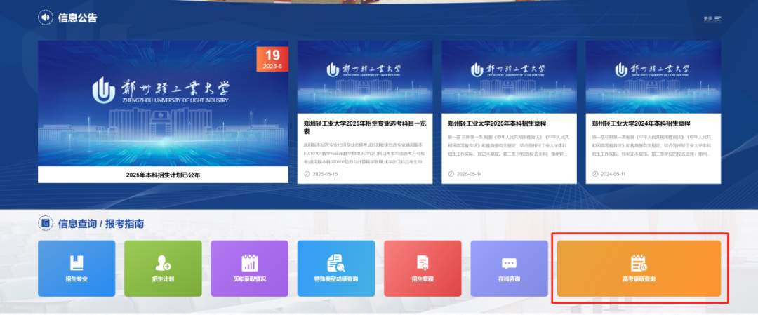This screenshot has height=315, width=758.
Task: Open the 2025年本科招生计划已公布 headline
Action: (x=163, y=175)
